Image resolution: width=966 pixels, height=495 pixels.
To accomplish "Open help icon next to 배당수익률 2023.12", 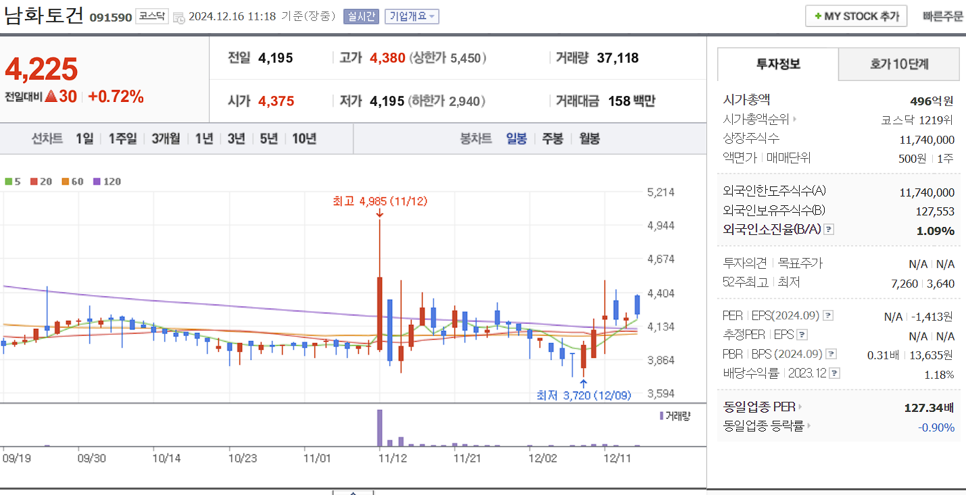I will pos(835,373).
